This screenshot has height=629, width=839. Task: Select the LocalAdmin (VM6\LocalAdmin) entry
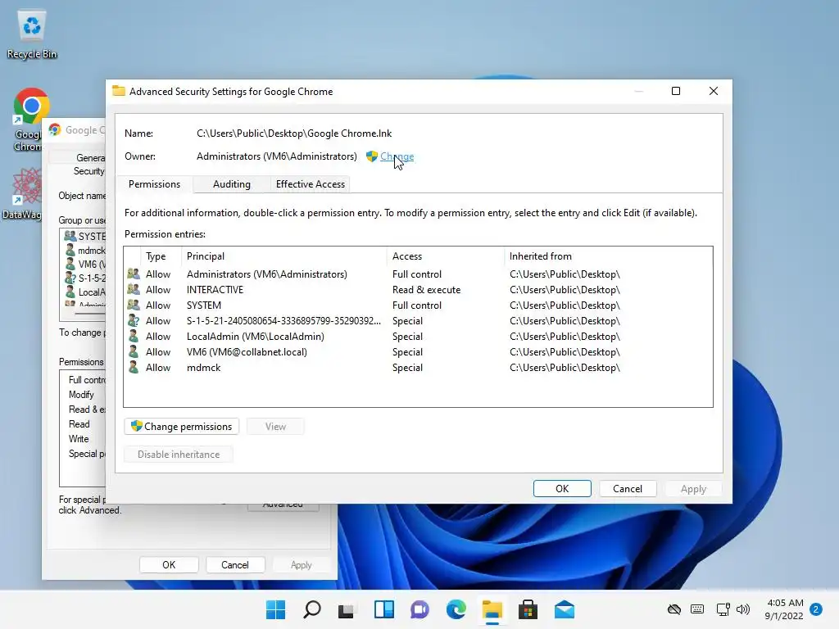coord(418,336)
